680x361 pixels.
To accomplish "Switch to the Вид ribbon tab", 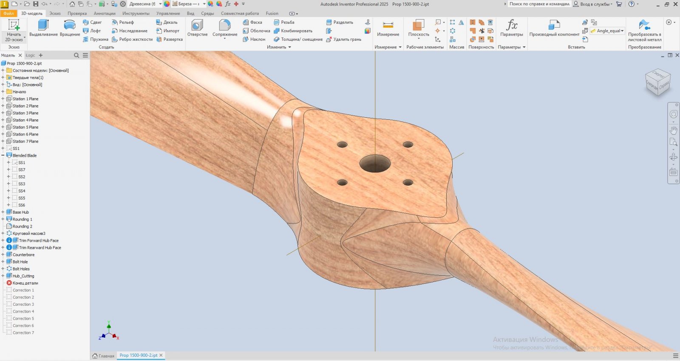I will point(190,13).
